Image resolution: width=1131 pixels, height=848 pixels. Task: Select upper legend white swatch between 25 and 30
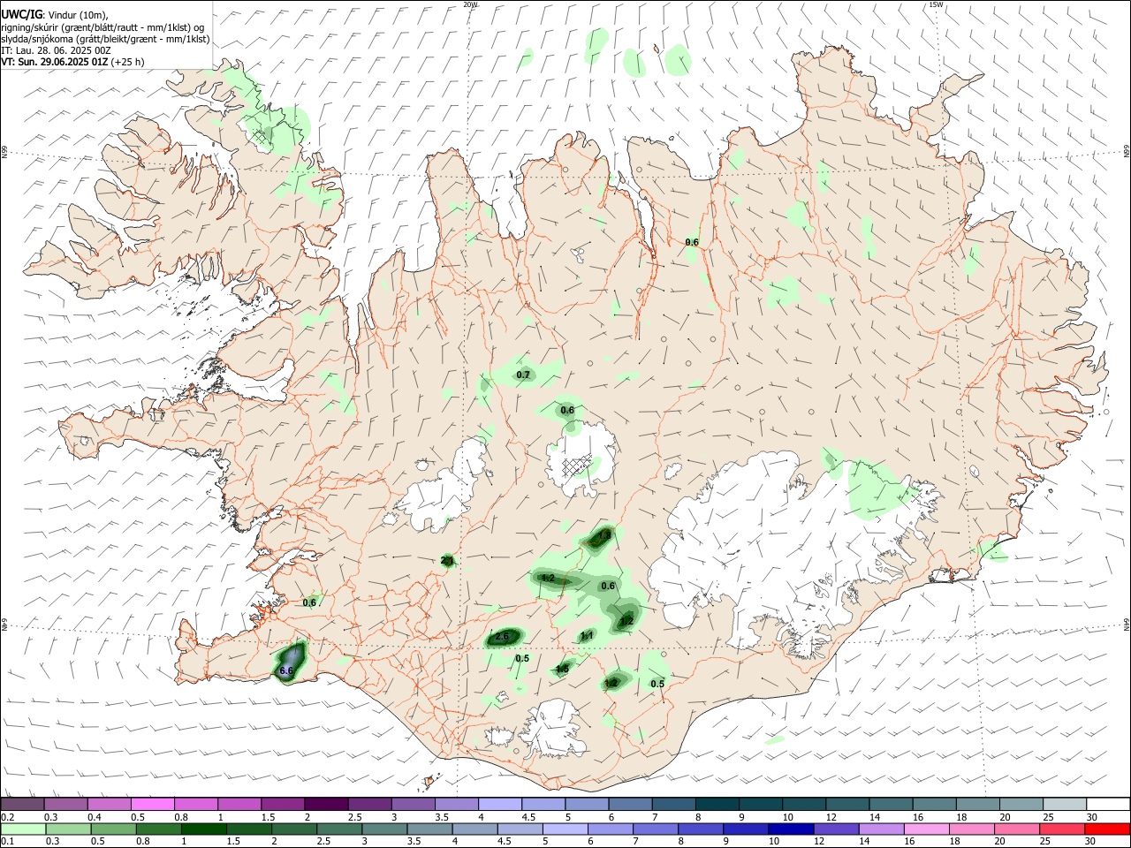pyautogui.click(x=1065, y=804)
